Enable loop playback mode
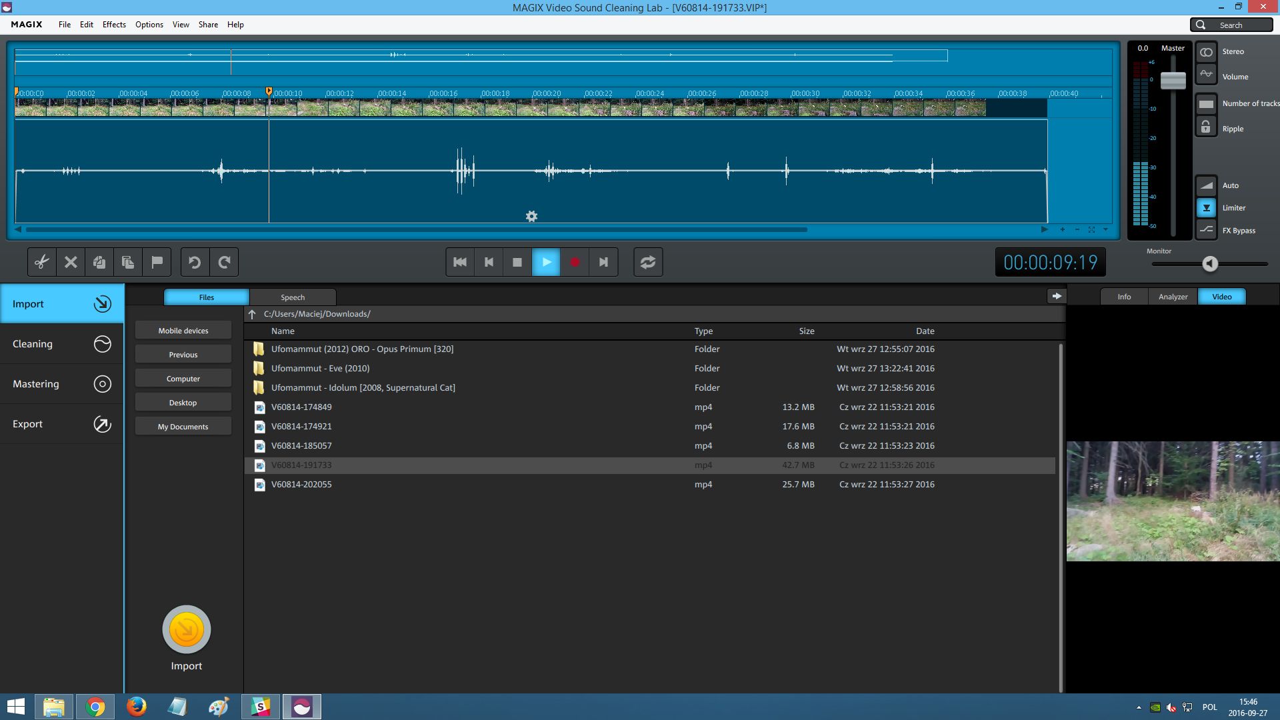 click(x=648, y=262)
